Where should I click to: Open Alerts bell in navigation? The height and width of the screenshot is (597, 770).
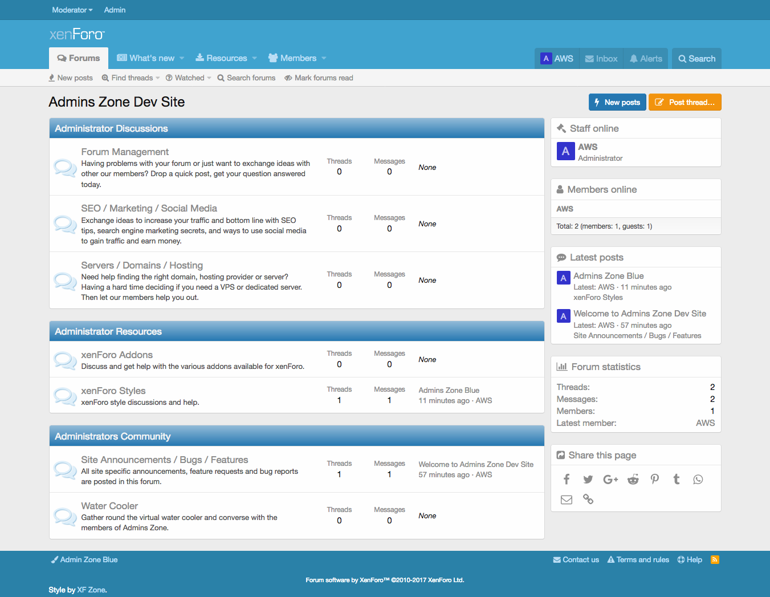point(646,59)
